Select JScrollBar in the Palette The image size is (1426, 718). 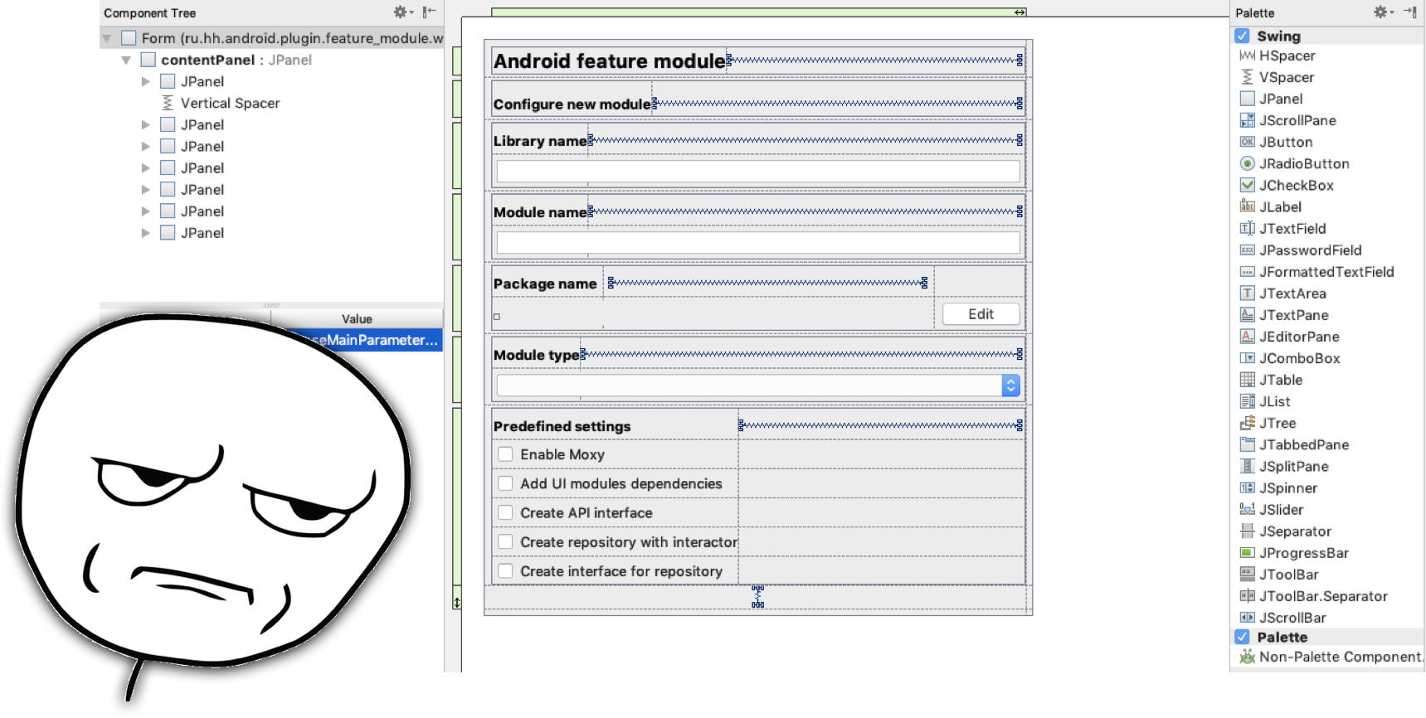[1283, 616]
